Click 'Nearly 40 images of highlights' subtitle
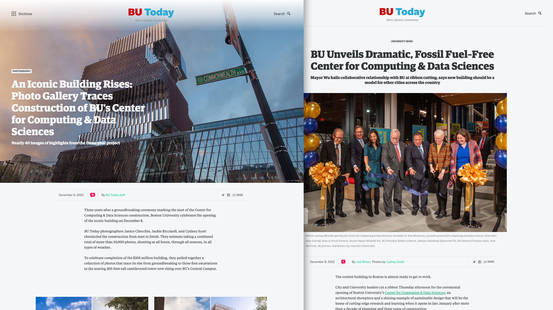 click(x=66, y=143)
